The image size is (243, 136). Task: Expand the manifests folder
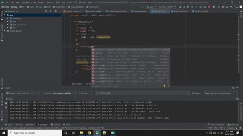tap(8, 18)
